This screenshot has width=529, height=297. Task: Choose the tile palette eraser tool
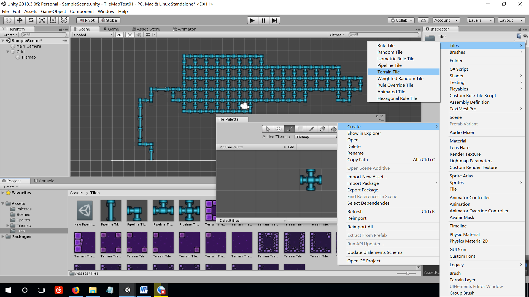pyautogui.click(x=322, y=129)
